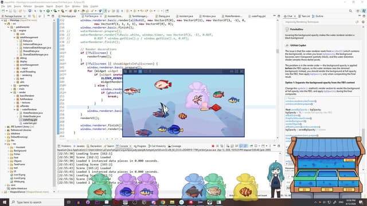The width and height of the screenshot is (367, 206).
Task: Click the Windows Start button
Action: coord(5,202)
